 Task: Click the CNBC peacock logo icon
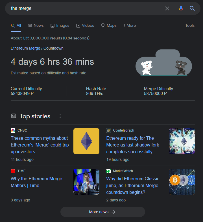pos(13,130)
